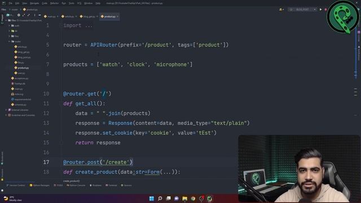The height and width of the screenshot is (203, 361).
Task: Open the Tools menu
Action: 72,3
